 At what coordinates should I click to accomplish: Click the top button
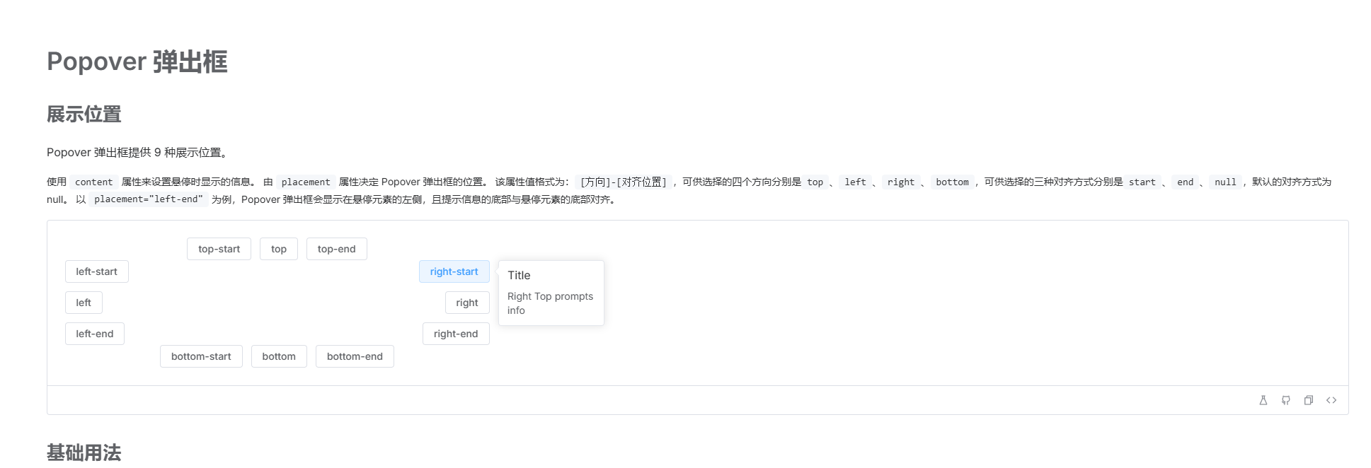[x=279, y=249]
